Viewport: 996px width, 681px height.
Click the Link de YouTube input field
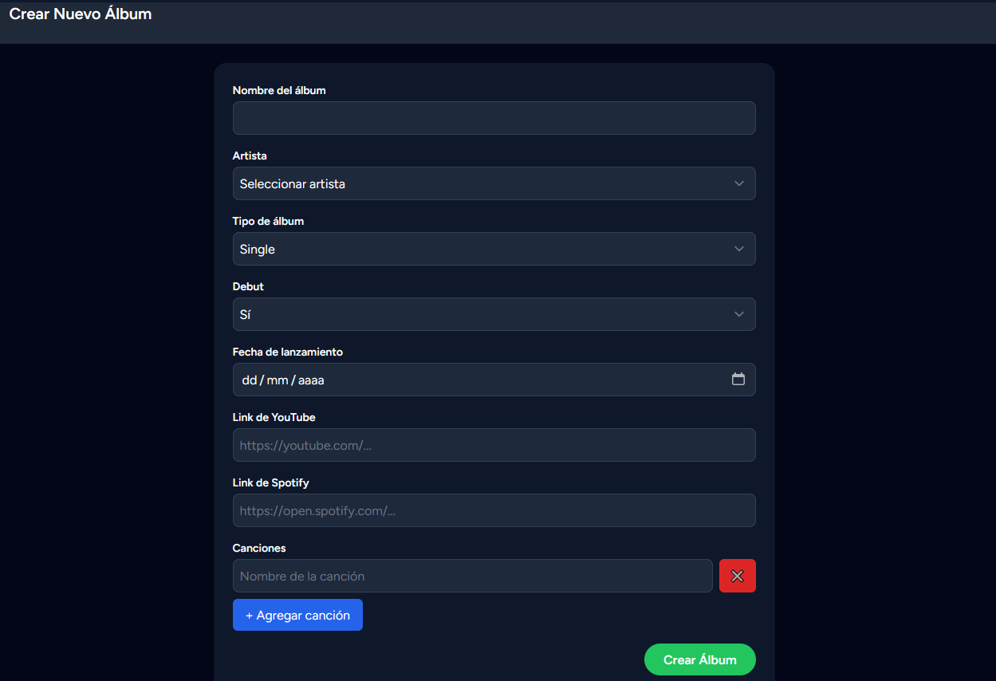pyautogui.click(x=494, y=445)
